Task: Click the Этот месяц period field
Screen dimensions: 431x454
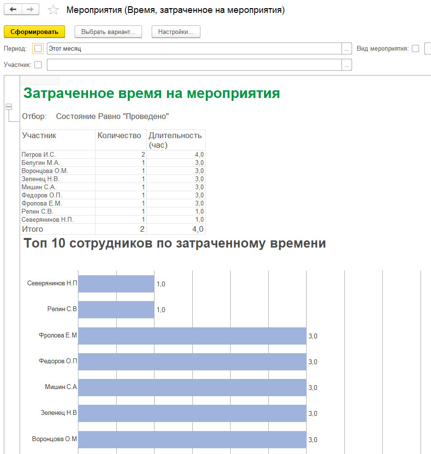Action: tap(194, 49)
